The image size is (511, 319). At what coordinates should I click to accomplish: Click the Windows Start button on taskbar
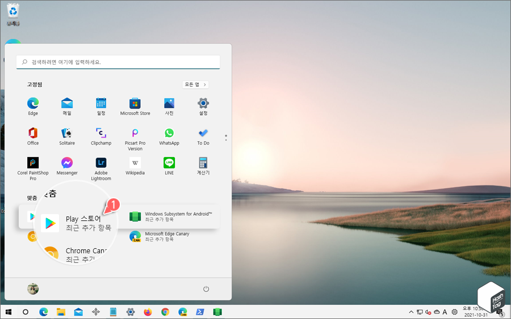coord(9,312)
